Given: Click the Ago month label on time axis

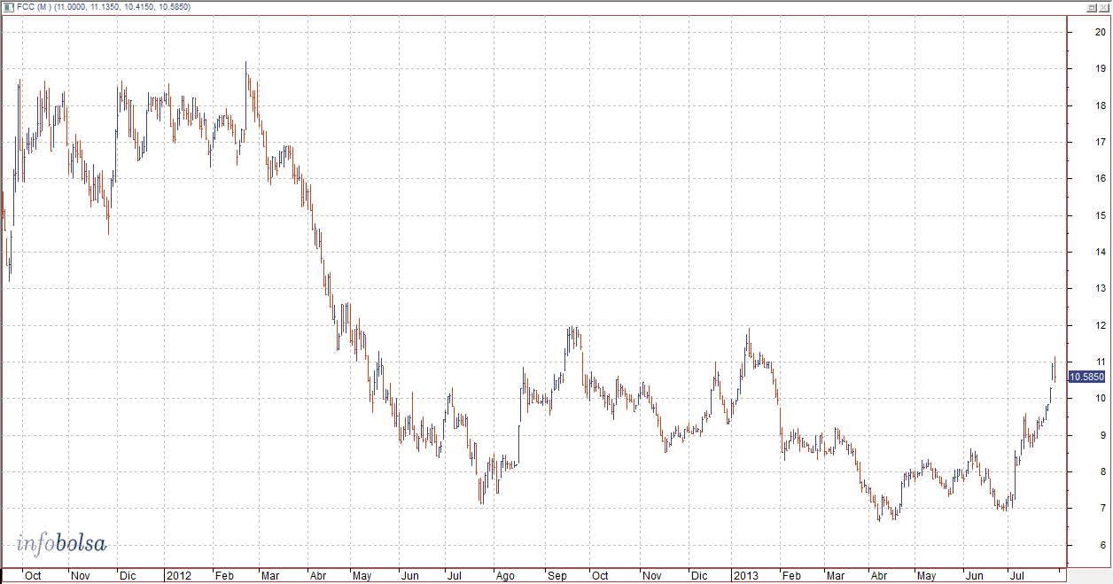Looking at the screenshot, I should (505, 576).
